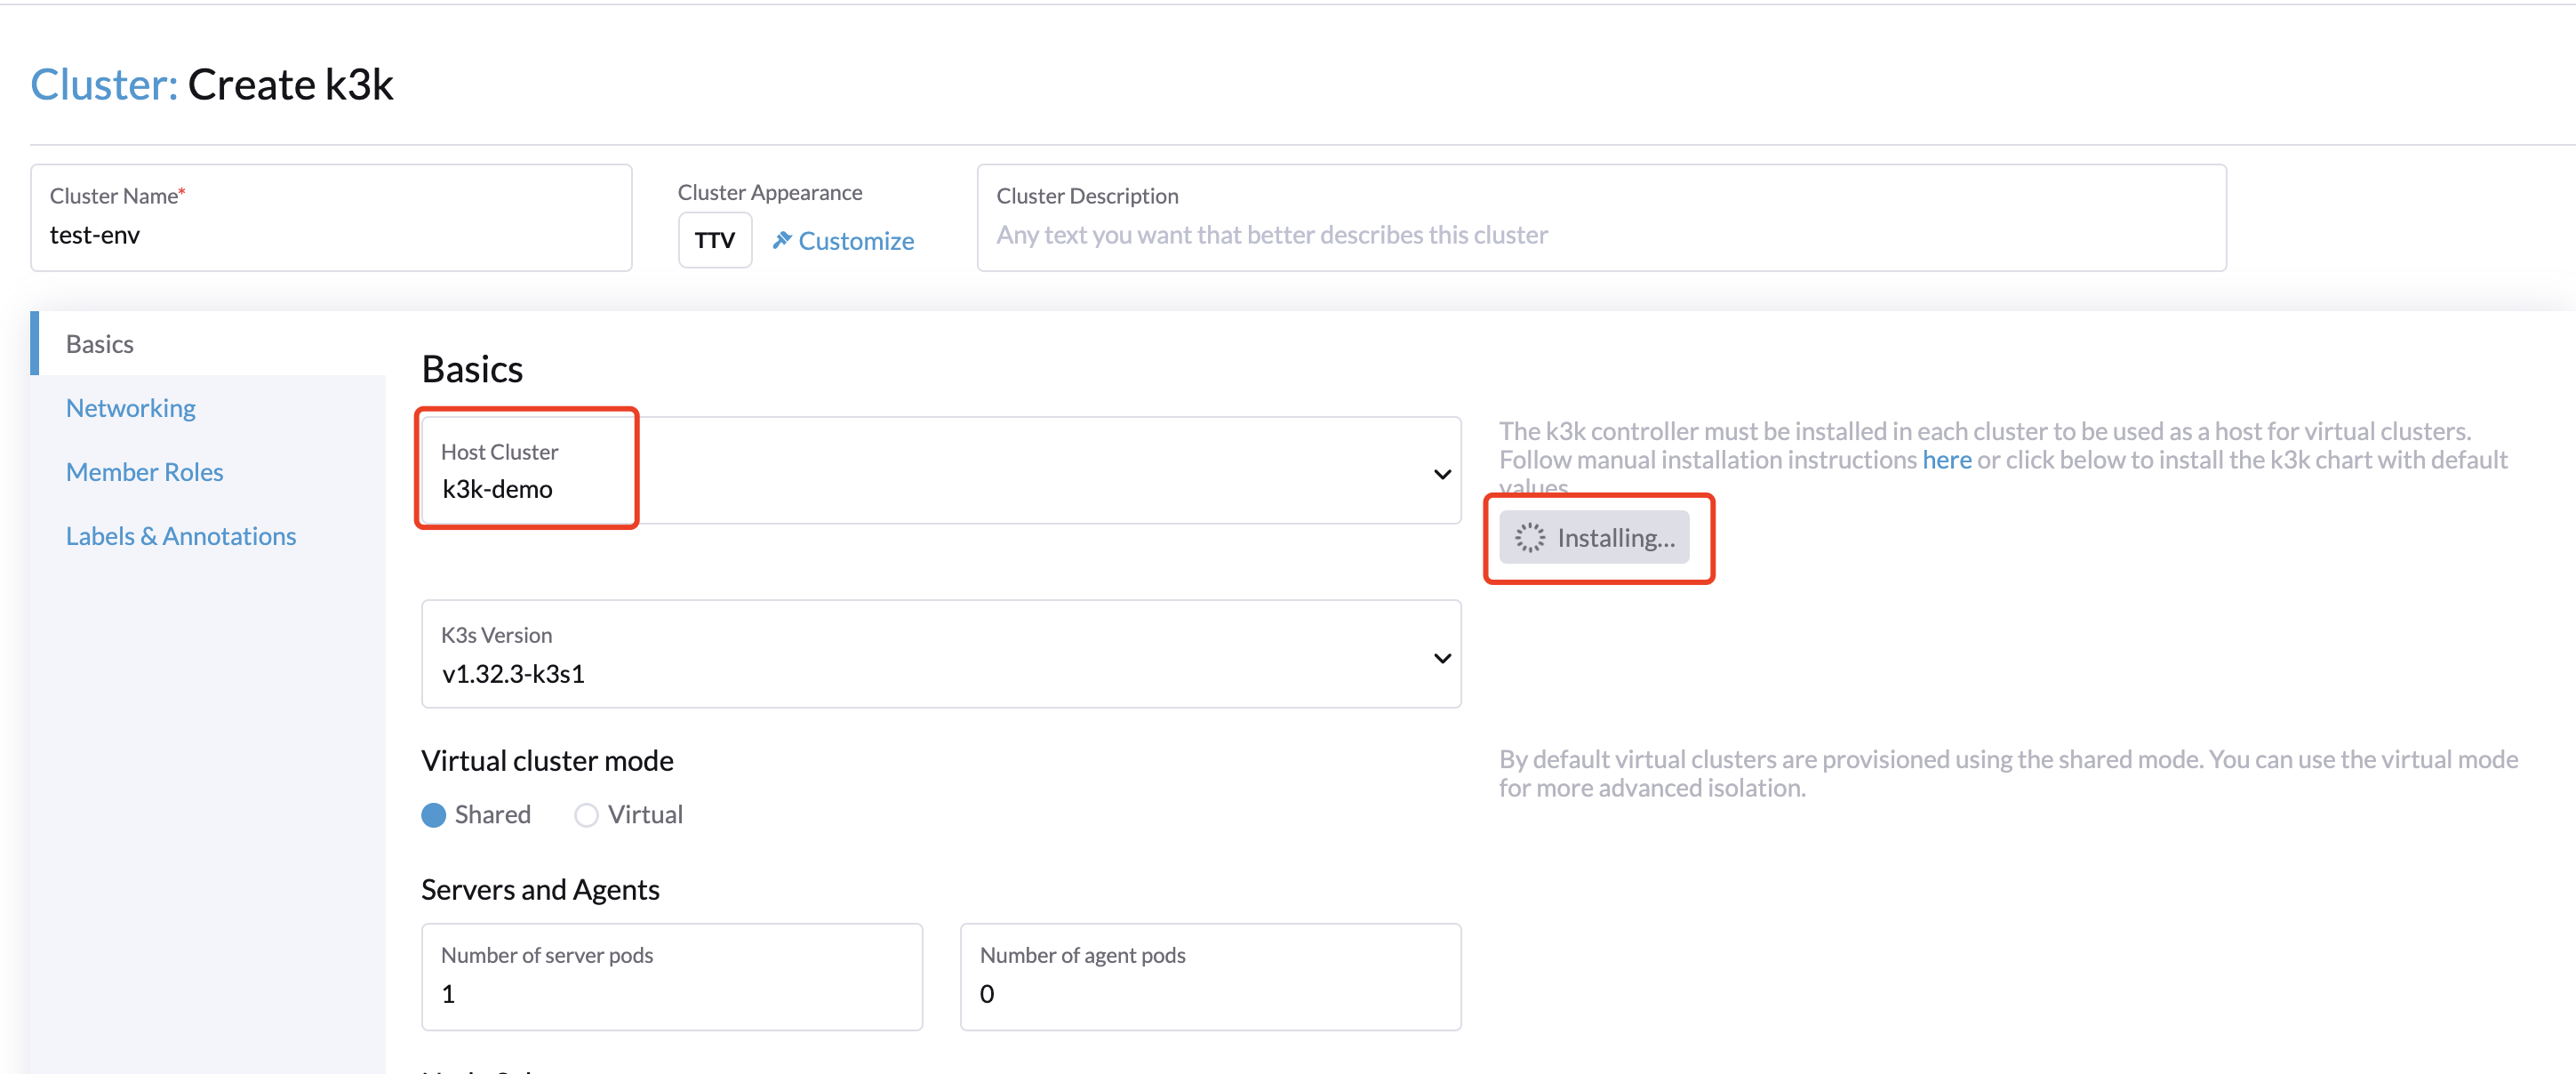Edit the Number of agent pods field
2576x1074 pixels.
pyautogui.click(x=1210, y=993)
